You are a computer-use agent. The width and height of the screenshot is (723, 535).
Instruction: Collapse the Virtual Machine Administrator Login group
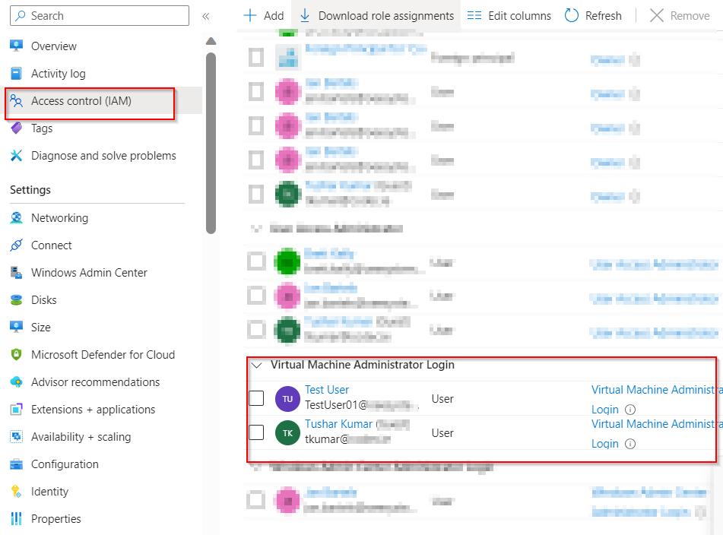(x=257, y=365)
